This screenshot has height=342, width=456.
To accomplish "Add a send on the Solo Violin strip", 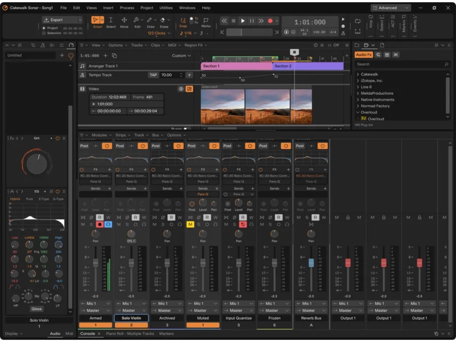I will click(145, 188).
